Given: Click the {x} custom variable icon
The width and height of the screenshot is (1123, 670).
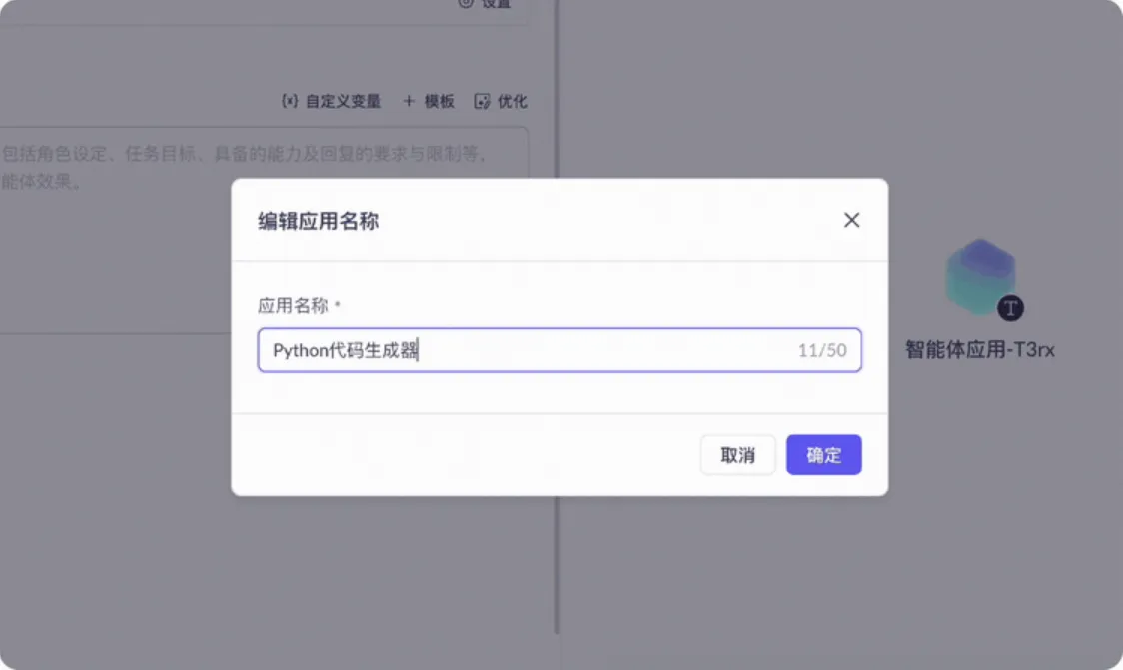Looking at the screenshot, I should [290, 101].
